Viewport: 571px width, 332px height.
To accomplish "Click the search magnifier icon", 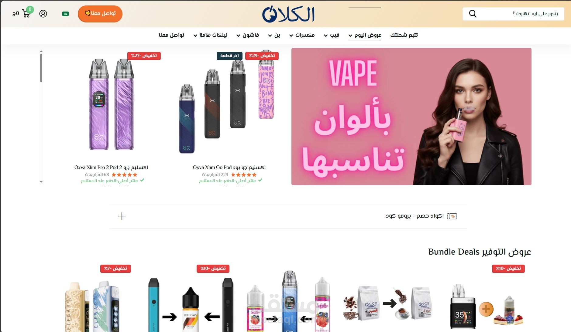I will click(x=473, y=14).
